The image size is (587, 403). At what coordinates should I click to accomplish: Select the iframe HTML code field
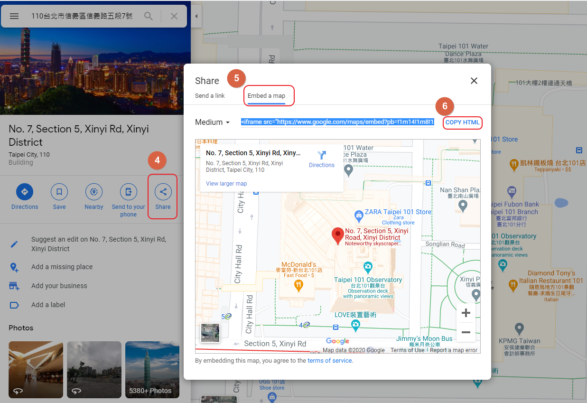coord(337,122)
